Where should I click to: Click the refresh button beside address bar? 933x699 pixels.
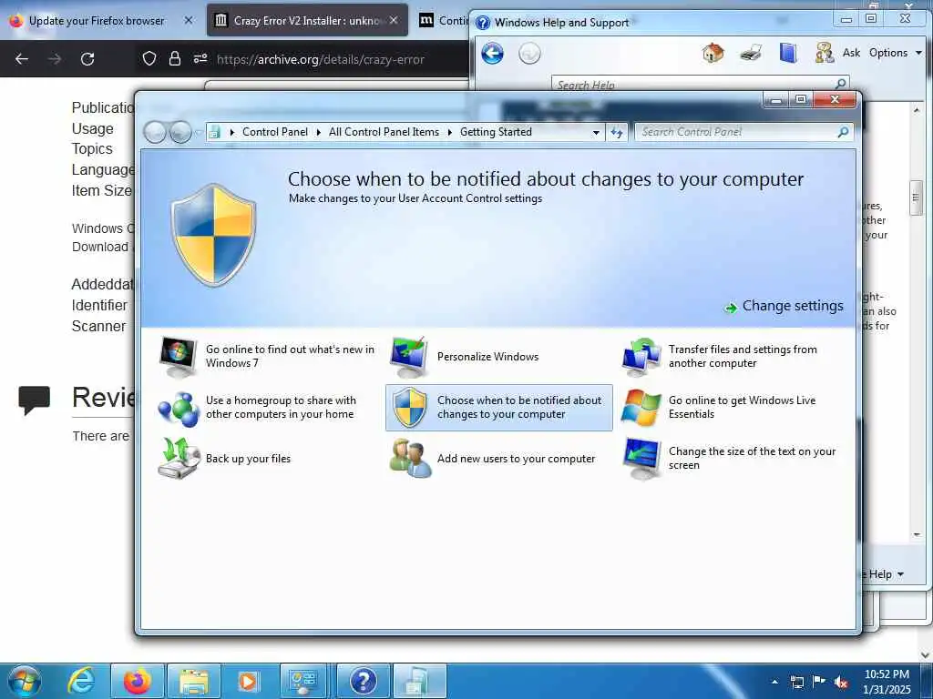click(617, 132)
